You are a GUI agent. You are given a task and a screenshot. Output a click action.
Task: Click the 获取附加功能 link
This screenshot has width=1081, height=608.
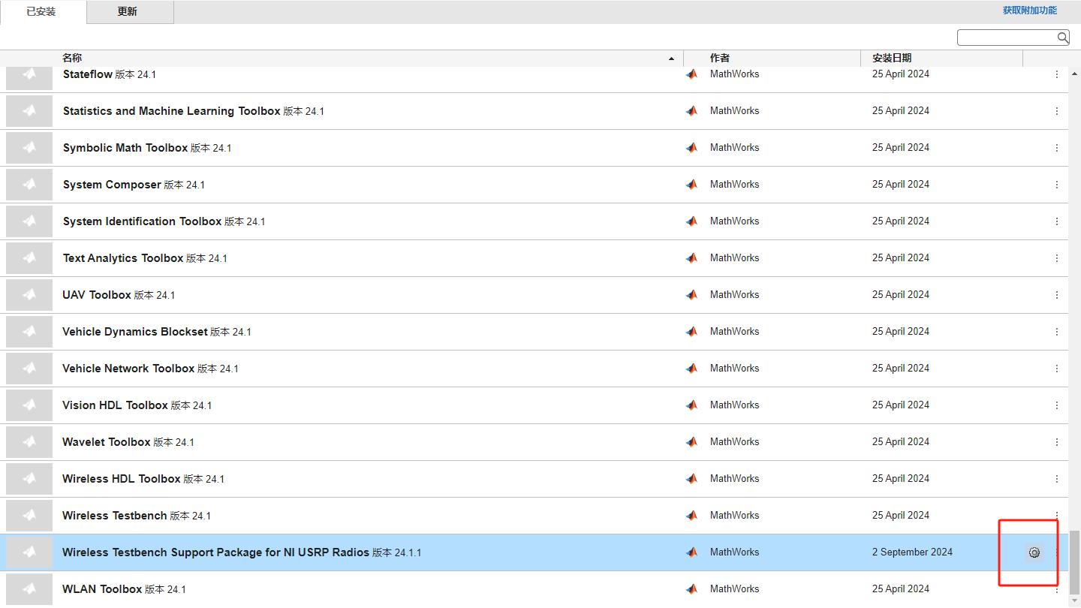(1030, 11)
